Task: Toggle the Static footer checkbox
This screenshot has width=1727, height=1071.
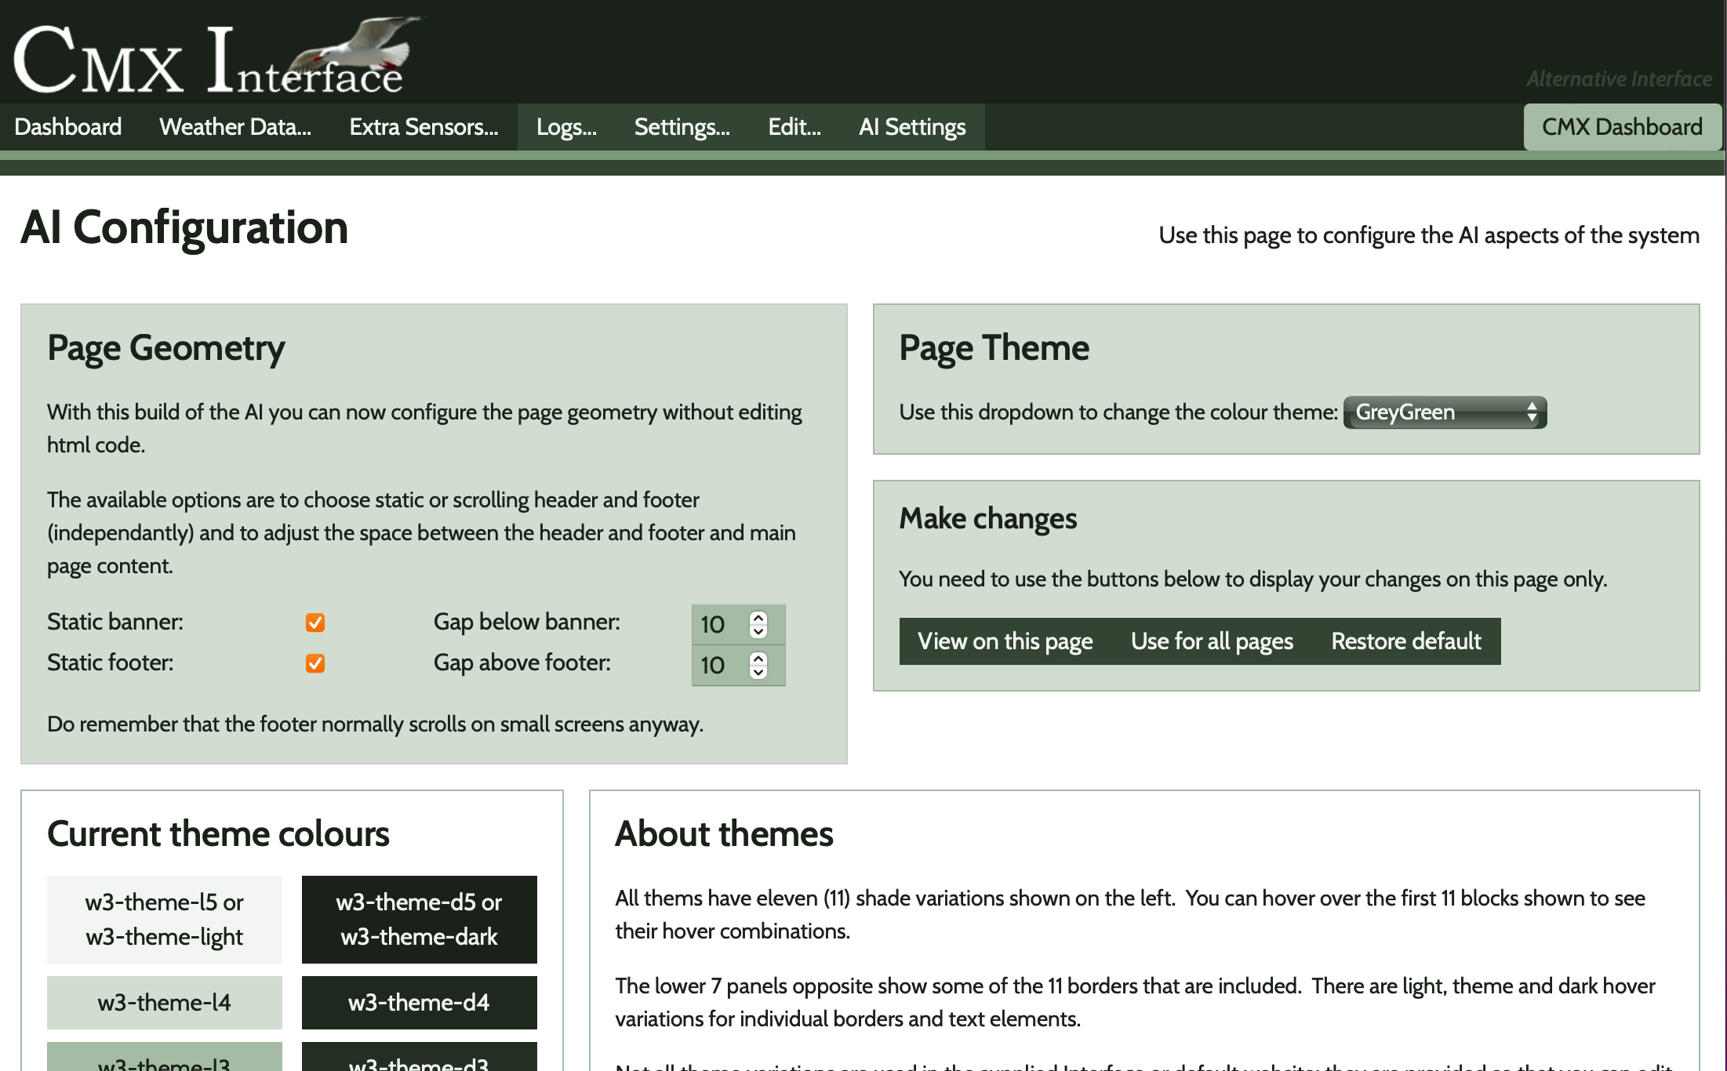Action: 315,663
